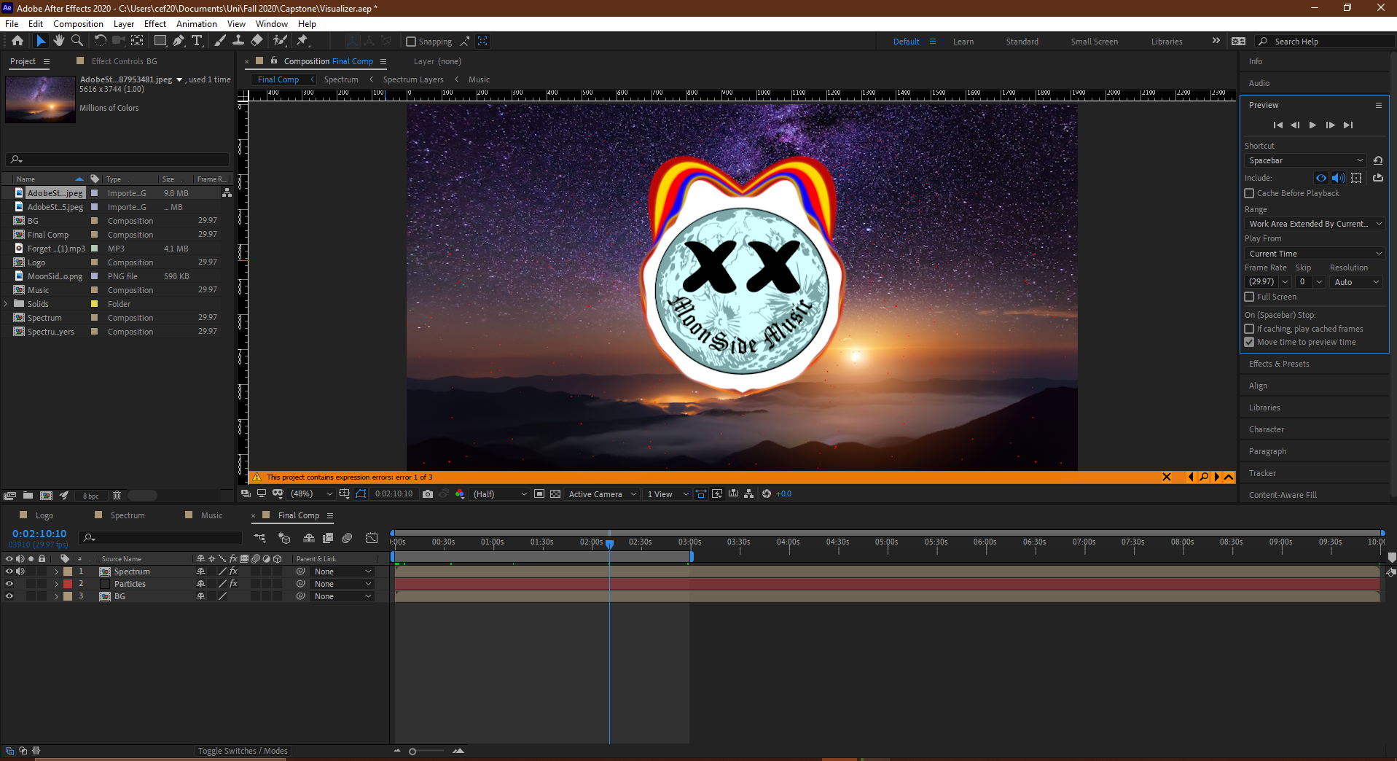The height and width of the screenshot is (761, 1397).
Task: Select the Pen tool
Action: (179, 41)
